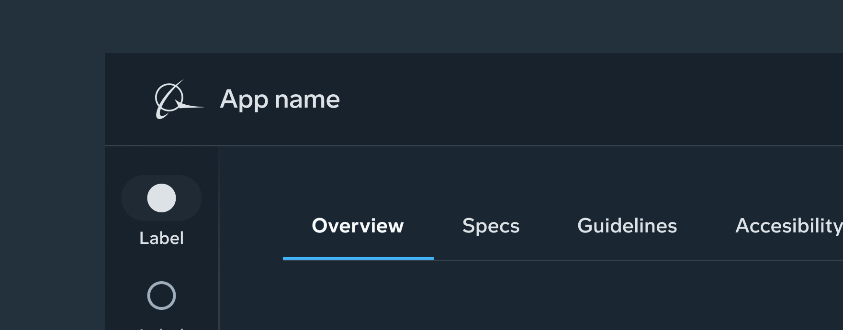Screen dimensions: 843x330
Task: Select the Overview tab
Action: (x=358, y=225)
